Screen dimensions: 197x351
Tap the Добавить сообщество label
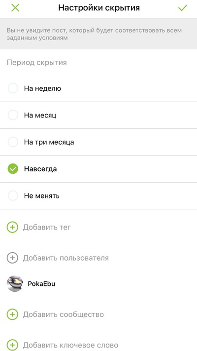pos(64,314)
